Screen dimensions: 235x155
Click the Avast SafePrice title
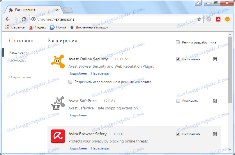coord(83,101)
